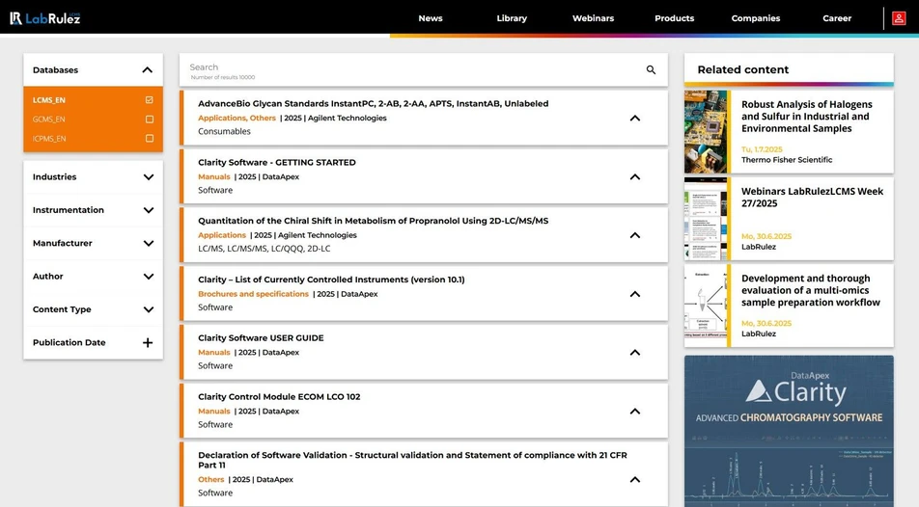
Task: Open the News menu
Action: tap(431, 18)
